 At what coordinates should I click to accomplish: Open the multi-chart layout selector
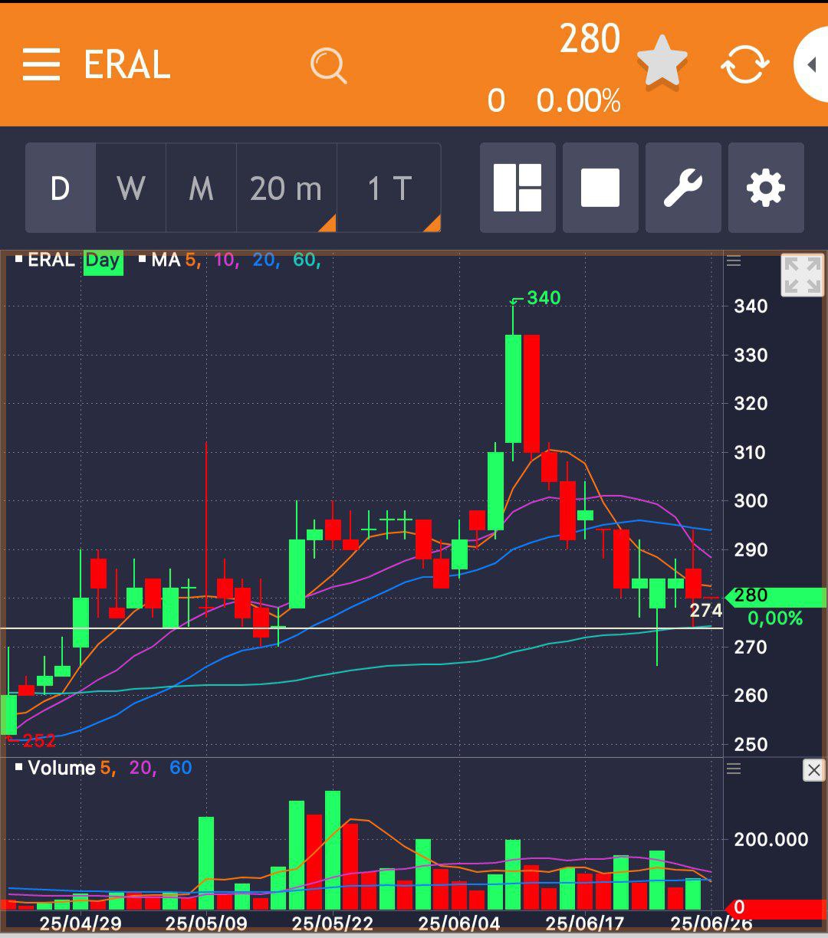(x=517, y=188)
